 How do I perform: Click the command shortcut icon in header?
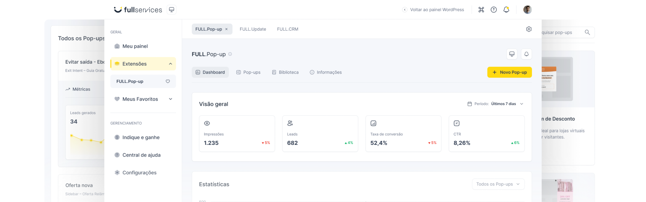(481, 10)
